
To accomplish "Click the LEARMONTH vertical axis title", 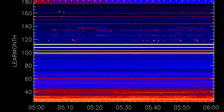I will pos(15,51).
